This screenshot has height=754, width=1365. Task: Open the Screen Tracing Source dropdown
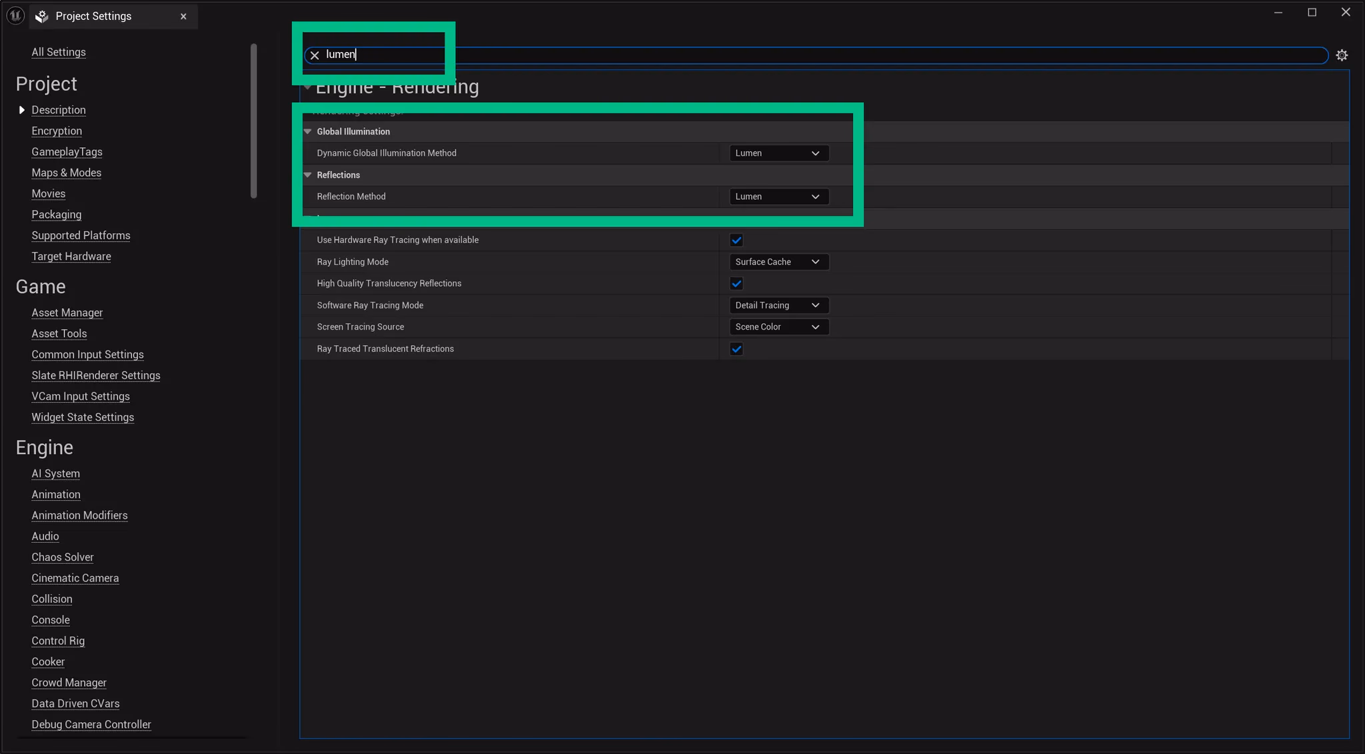tap(778, 326)
